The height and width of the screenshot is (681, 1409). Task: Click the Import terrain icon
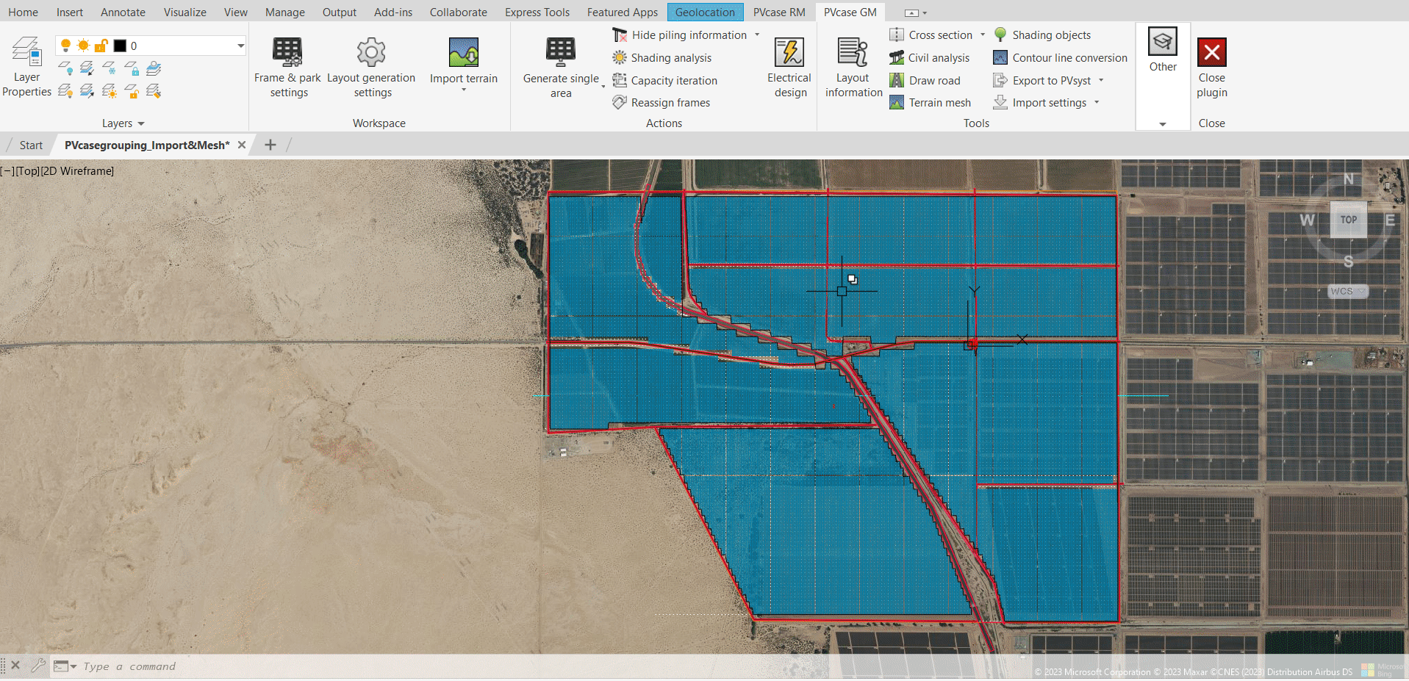pyautogui.click(x=463, y=53)
